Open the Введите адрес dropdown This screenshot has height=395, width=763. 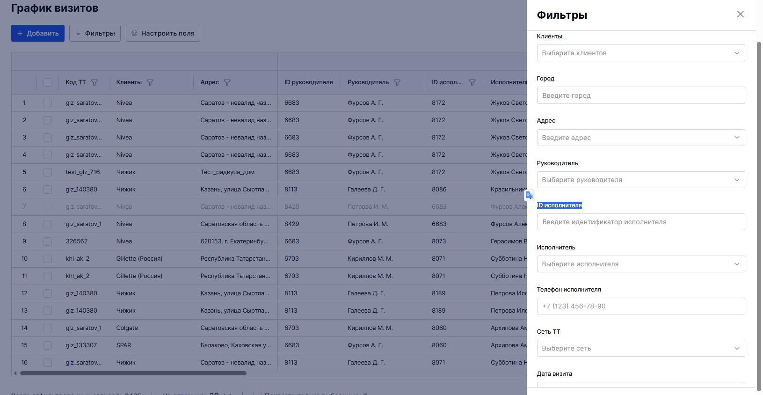pos(641,138)
